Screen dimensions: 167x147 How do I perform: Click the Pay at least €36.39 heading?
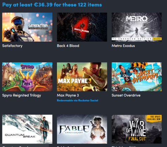pos(52,5)
